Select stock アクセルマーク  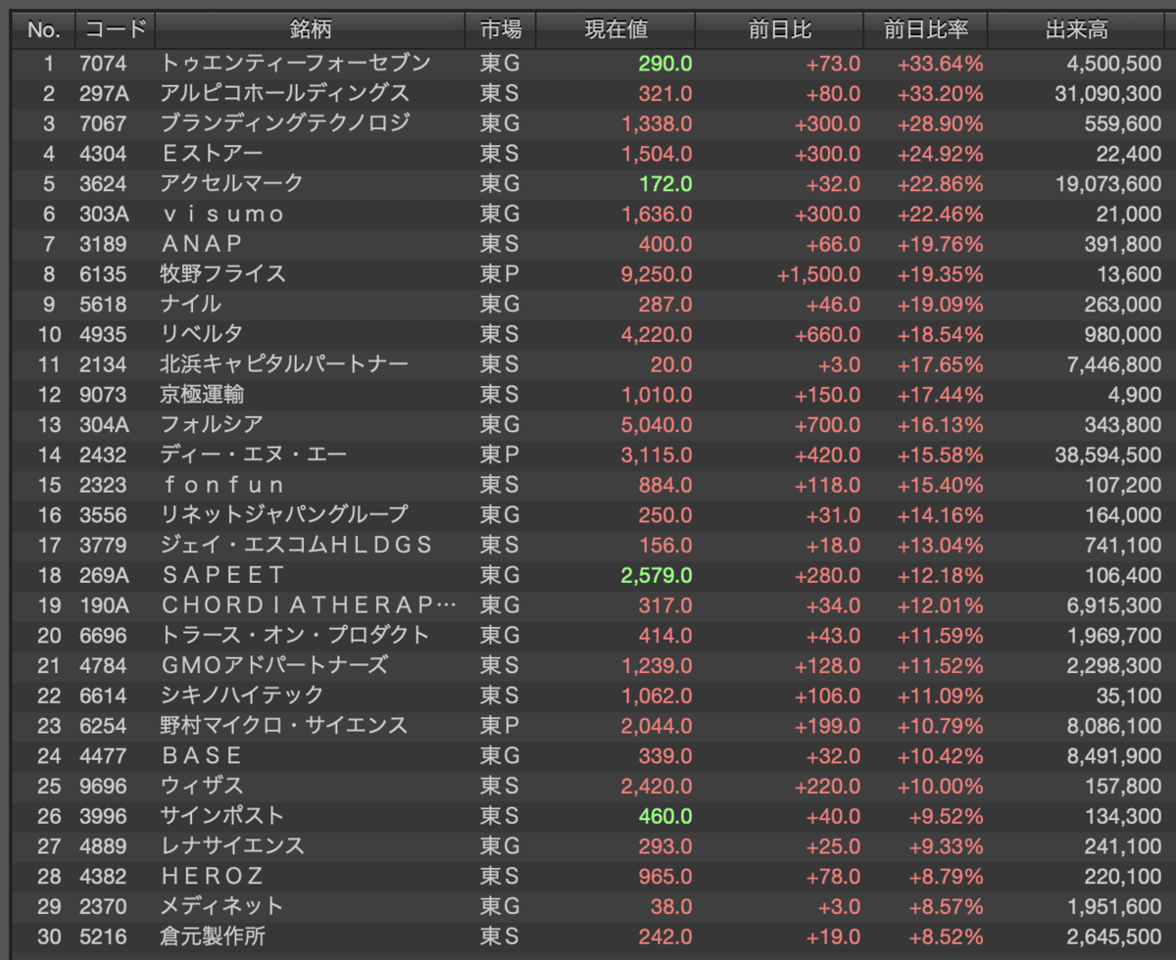click(232, 183)
